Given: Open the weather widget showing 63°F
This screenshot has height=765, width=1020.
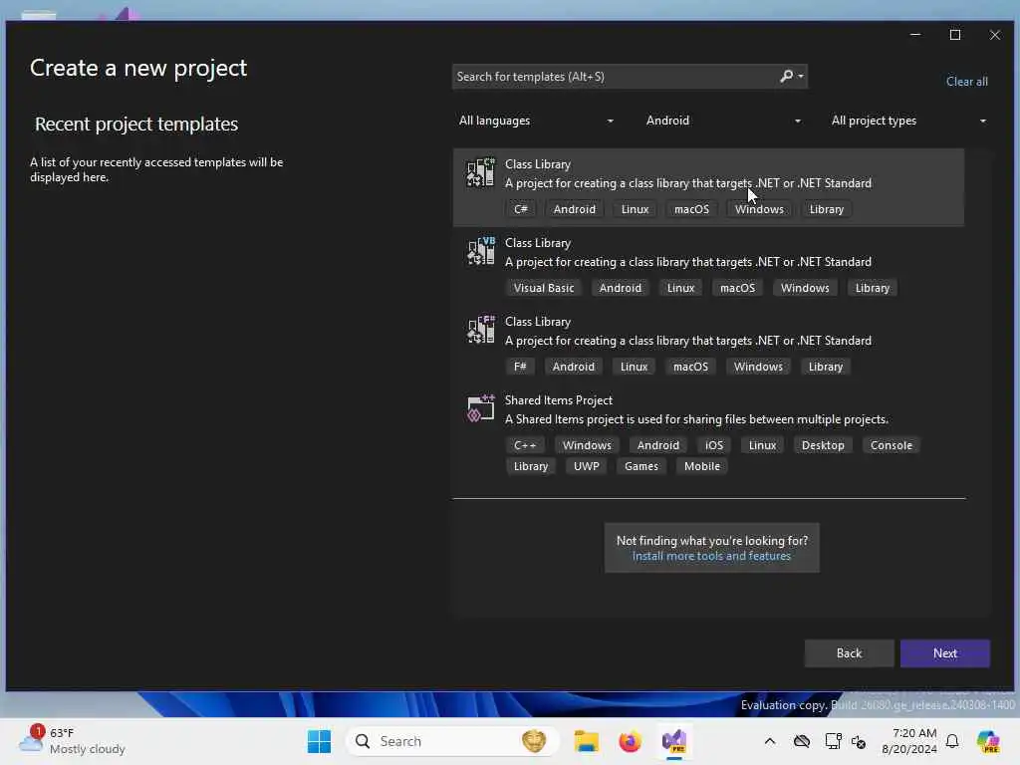Looking at the screenshot, I should click(x=72, y=740).
